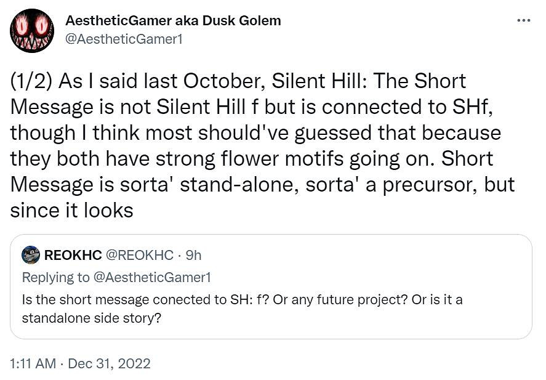The width and height of the screenshot is (546, 380).
Task: Click the 9h timestamp in the quoted tweet
Action: click(x=193, y=255)
